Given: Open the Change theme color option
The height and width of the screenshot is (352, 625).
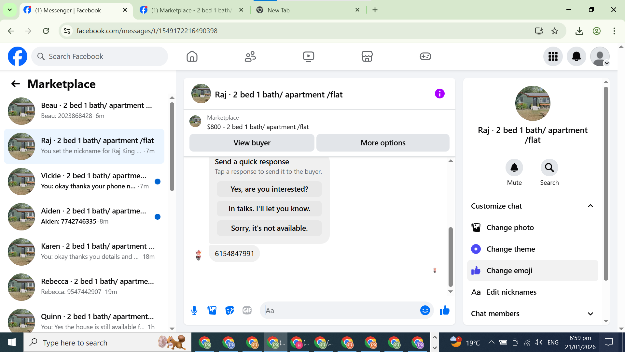Looking at the screenshot, I should click(x=510, y=249).
